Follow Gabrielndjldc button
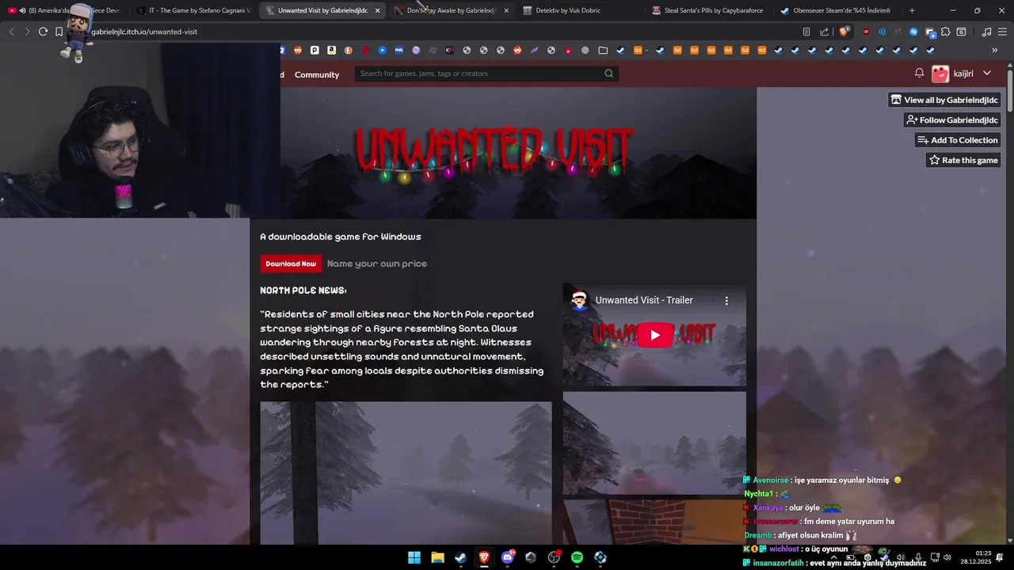 tap(952, 120)
